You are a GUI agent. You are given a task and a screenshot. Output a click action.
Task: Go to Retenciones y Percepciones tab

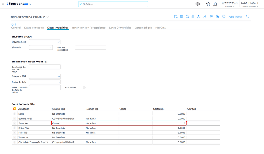coord(89,28)
